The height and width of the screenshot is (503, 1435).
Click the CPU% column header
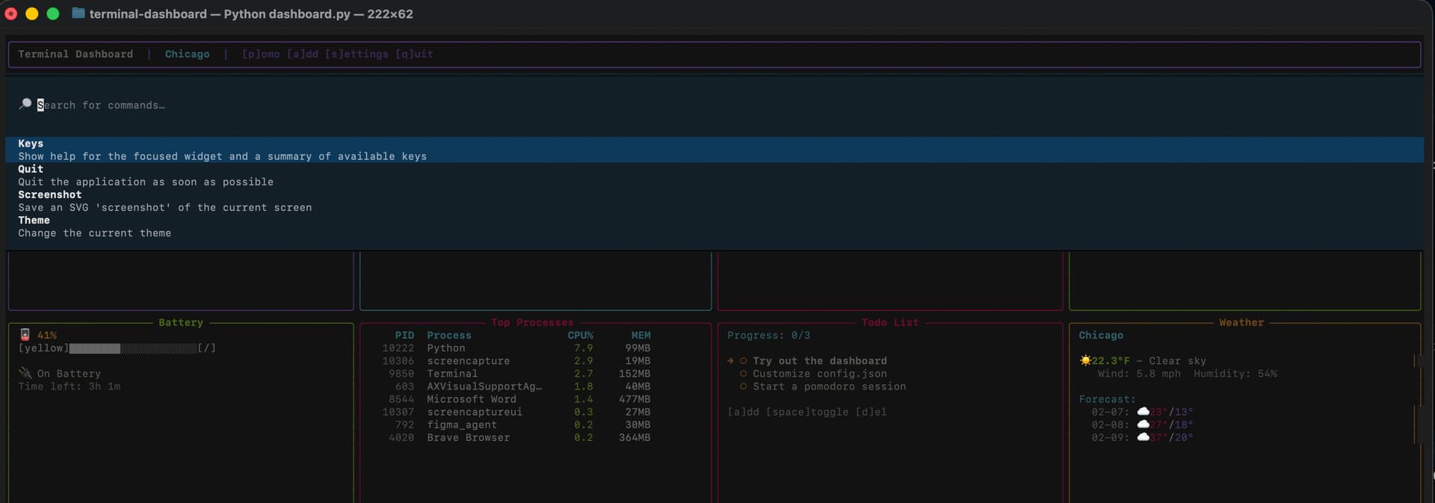[580, 336]
